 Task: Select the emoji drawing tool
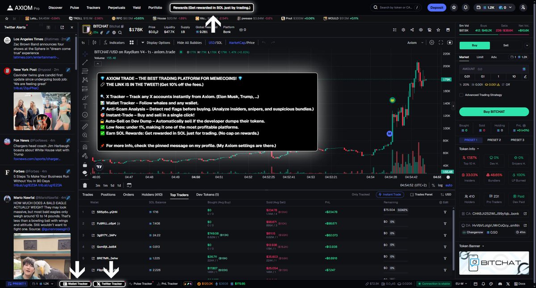pyautogui.click(x=85, y=115)
